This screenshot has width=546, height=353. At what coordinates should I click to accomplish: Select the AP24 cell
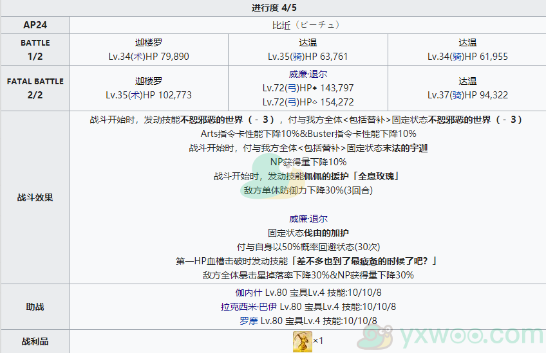[35, 25]
